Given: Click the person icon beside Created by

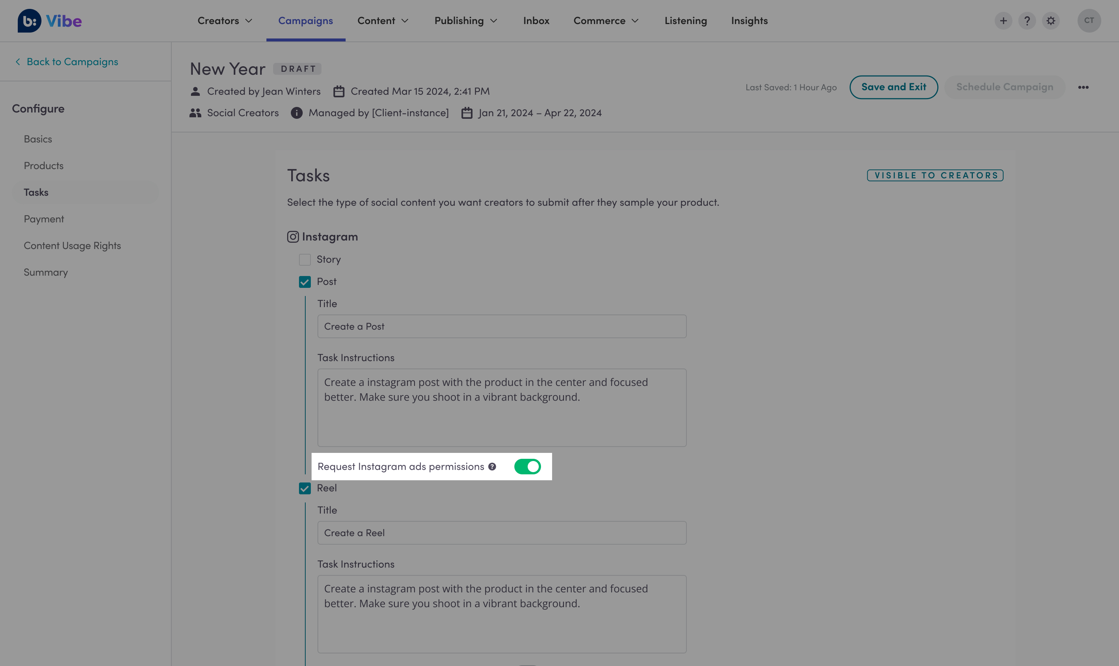Looking at the screenshot, I should coord(195,91).
